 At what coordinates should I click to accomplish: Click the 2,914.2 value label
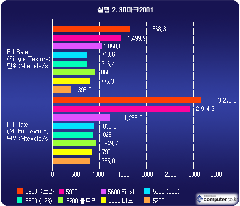tap(205, 109)
